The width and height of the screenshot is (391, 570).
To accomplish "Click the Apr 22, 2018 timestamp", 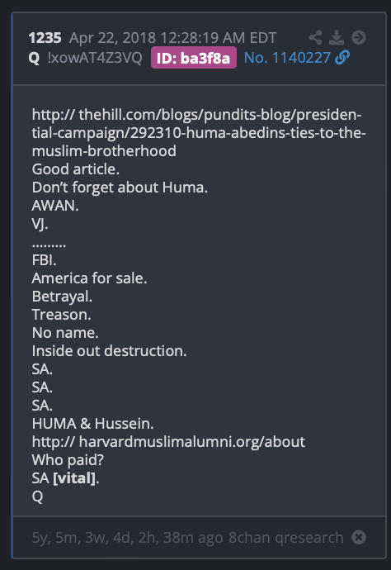I will click(172, 38).
